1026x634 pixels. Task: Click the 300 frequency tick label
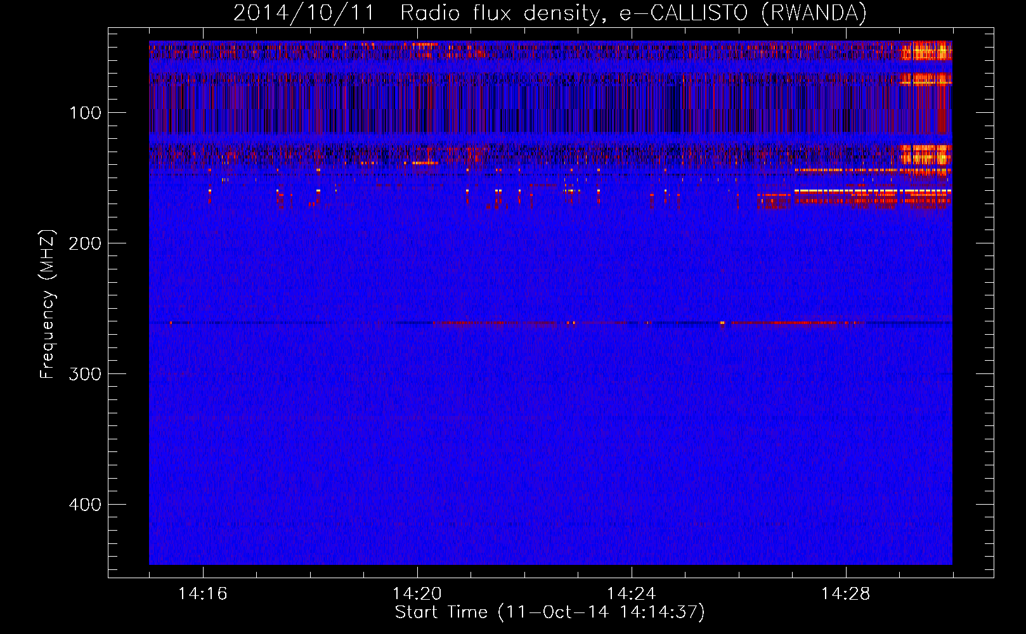(85, 374)
